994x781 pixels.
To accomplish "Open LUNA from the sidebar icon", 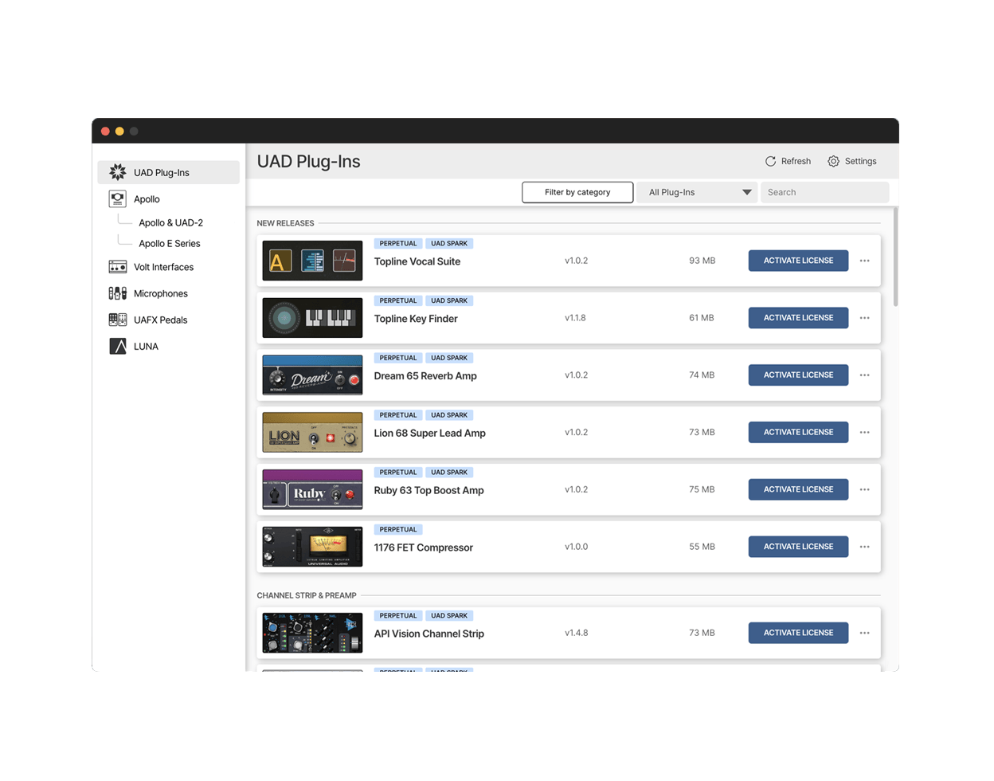I will 118,346.
